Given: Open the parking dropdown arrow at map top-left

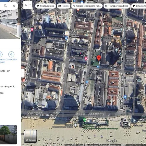Looking at the screenshot, I should (30, 5).
